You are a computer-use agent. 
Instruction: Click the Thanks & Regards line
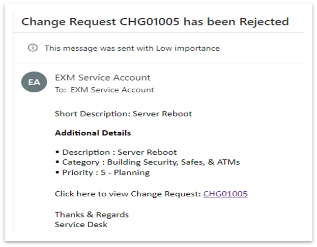click(92, 215)
